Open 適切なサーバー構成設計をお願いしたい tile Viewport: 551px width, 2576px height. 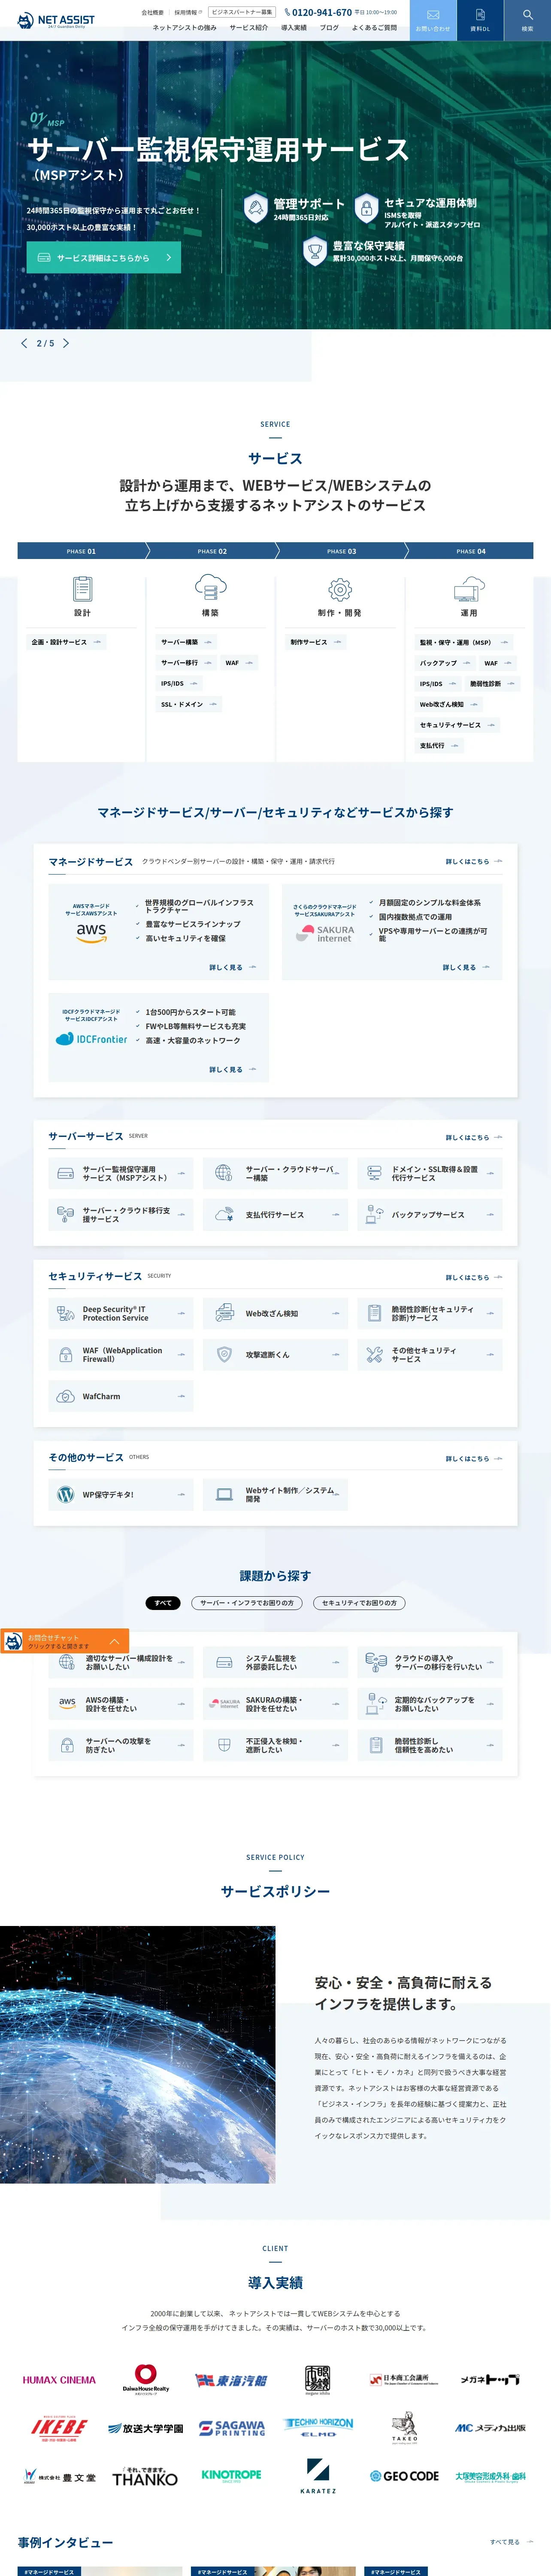click(x=121, y=1662)
